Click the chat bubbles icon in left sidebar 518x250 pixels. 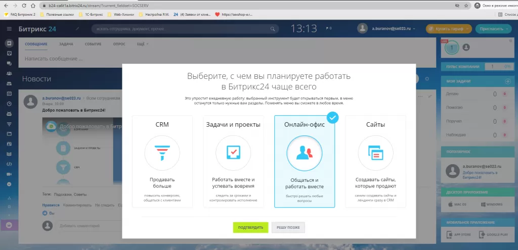coord(9,64)
